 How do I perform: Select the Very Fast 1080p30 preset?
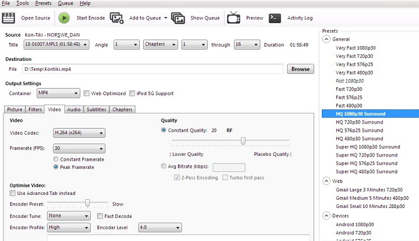(x=356, y=48)
